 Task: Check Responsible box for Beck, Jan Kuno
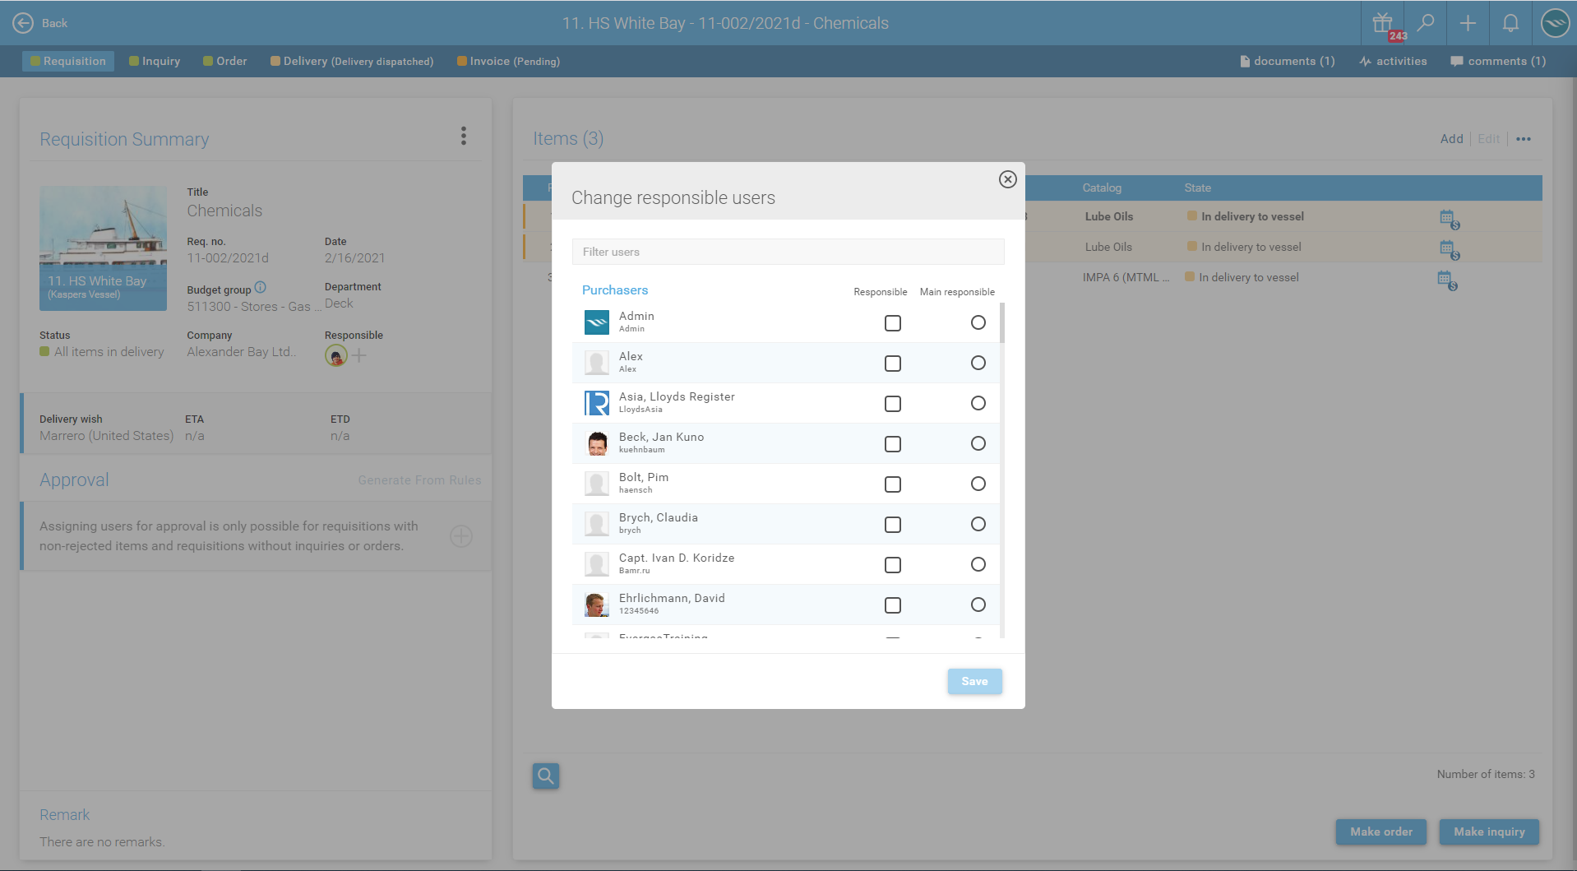893,444
